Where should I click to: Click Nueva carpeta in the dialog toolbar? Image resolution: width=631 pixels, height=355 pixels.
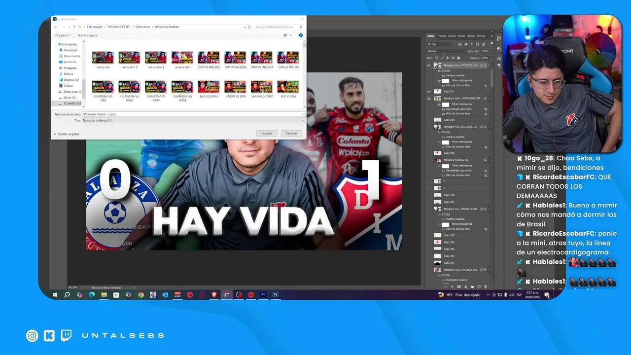[x=87, y=35]
